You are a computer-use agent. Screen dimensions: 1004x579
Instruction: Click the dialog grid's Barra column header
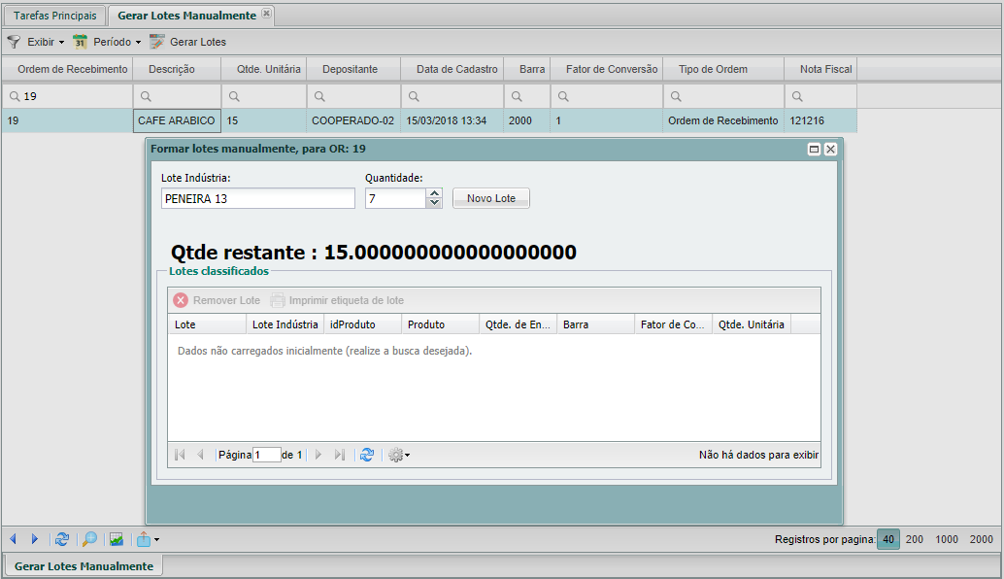pos(595,324)
